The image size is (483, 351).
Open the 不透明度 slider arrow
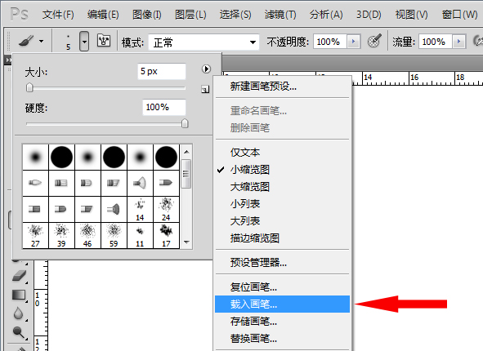click(x=353, y=42)
